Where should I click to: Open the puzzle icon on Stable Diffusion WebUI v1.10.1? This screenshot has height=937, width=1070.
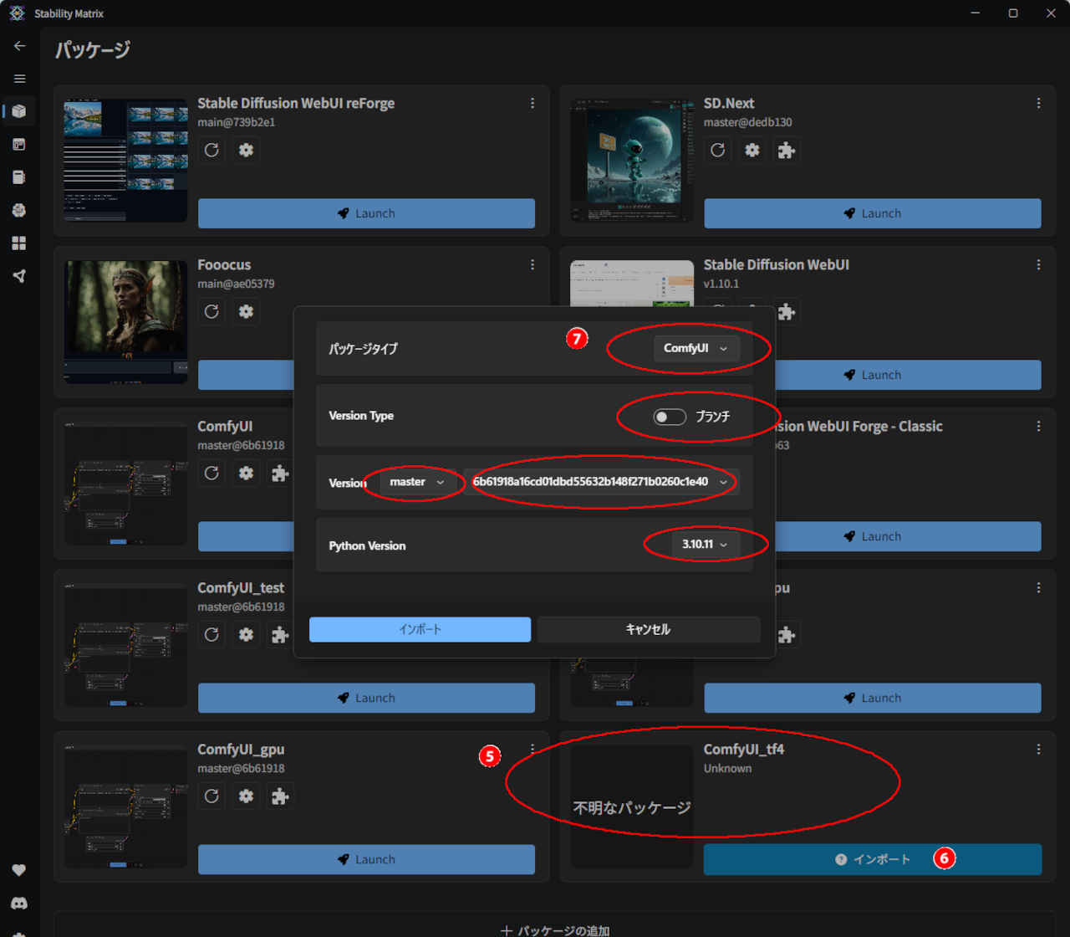click(x=787, y=311)
